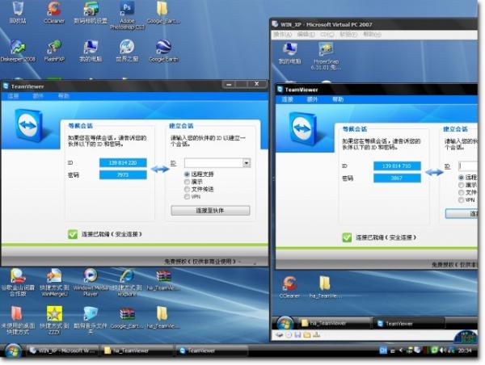
Task: Click password field 7973 in host TeamViewer
Action: pos(123,175)
